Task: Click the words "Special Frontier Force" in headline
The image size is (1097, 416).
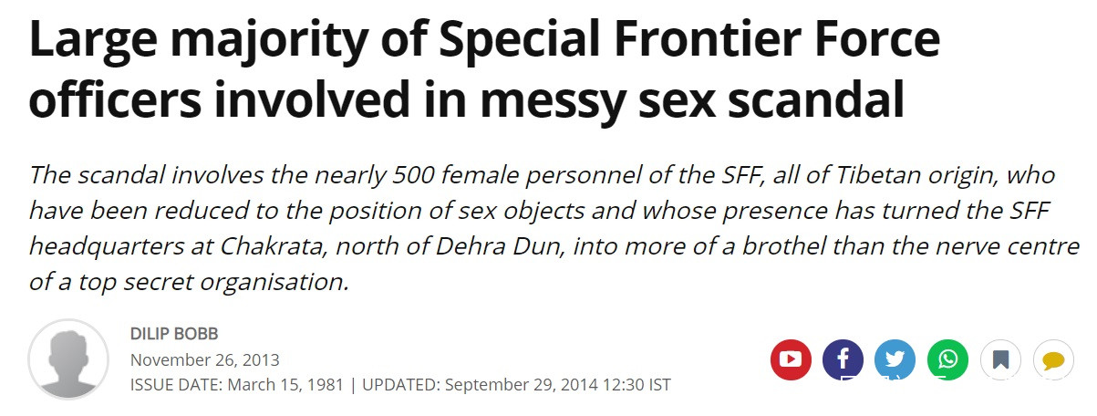Action: tap(689, 41)
